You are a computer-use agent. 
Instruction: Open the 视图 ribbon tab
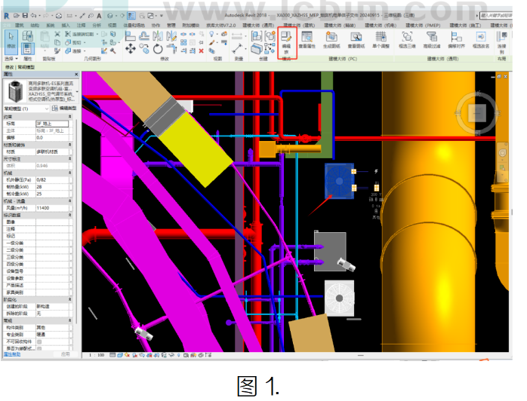tap(112, 26)
